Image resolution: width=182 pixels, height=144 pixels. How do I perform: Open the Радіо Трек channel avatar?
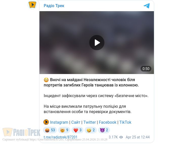(x=32, y=5)
